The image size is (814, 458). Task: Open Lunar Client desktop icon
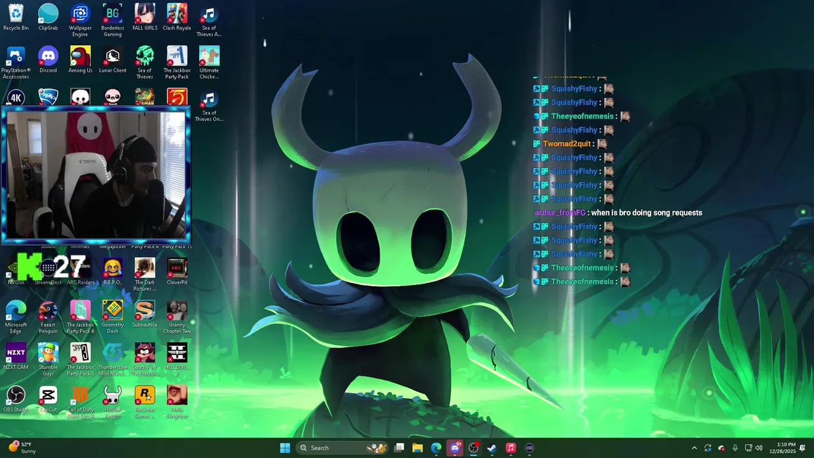tap(113, 60)
